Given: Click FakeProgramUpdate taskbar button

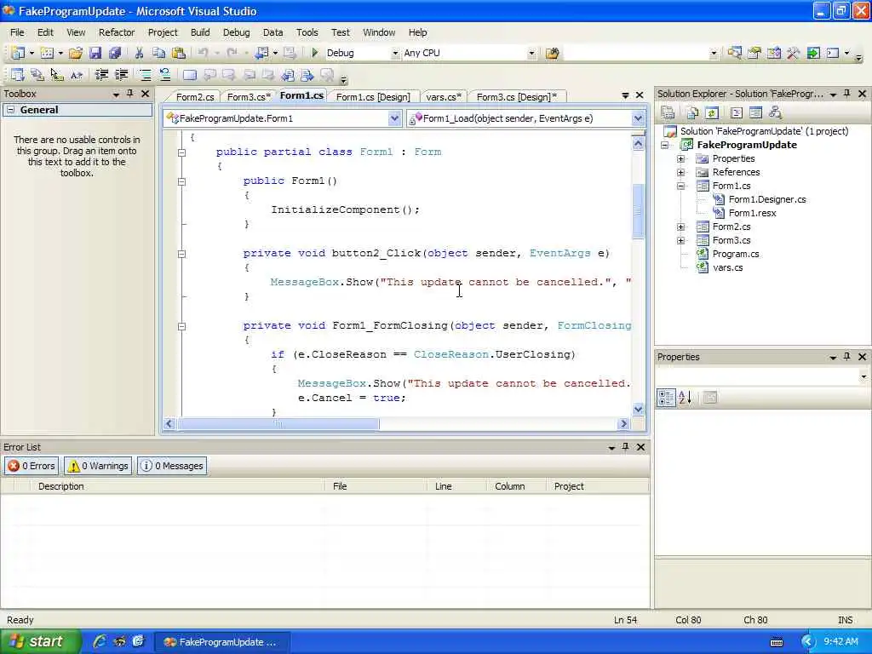Looking at the screenshot, I should (221, 642).
